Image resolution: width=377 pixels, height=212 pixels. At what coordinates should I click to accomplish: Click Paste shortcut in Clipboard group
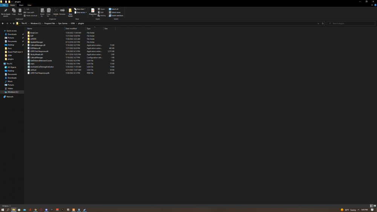31,15
